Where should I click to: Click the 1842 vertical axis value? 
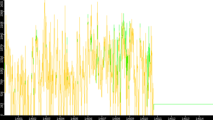click(2, 36)
